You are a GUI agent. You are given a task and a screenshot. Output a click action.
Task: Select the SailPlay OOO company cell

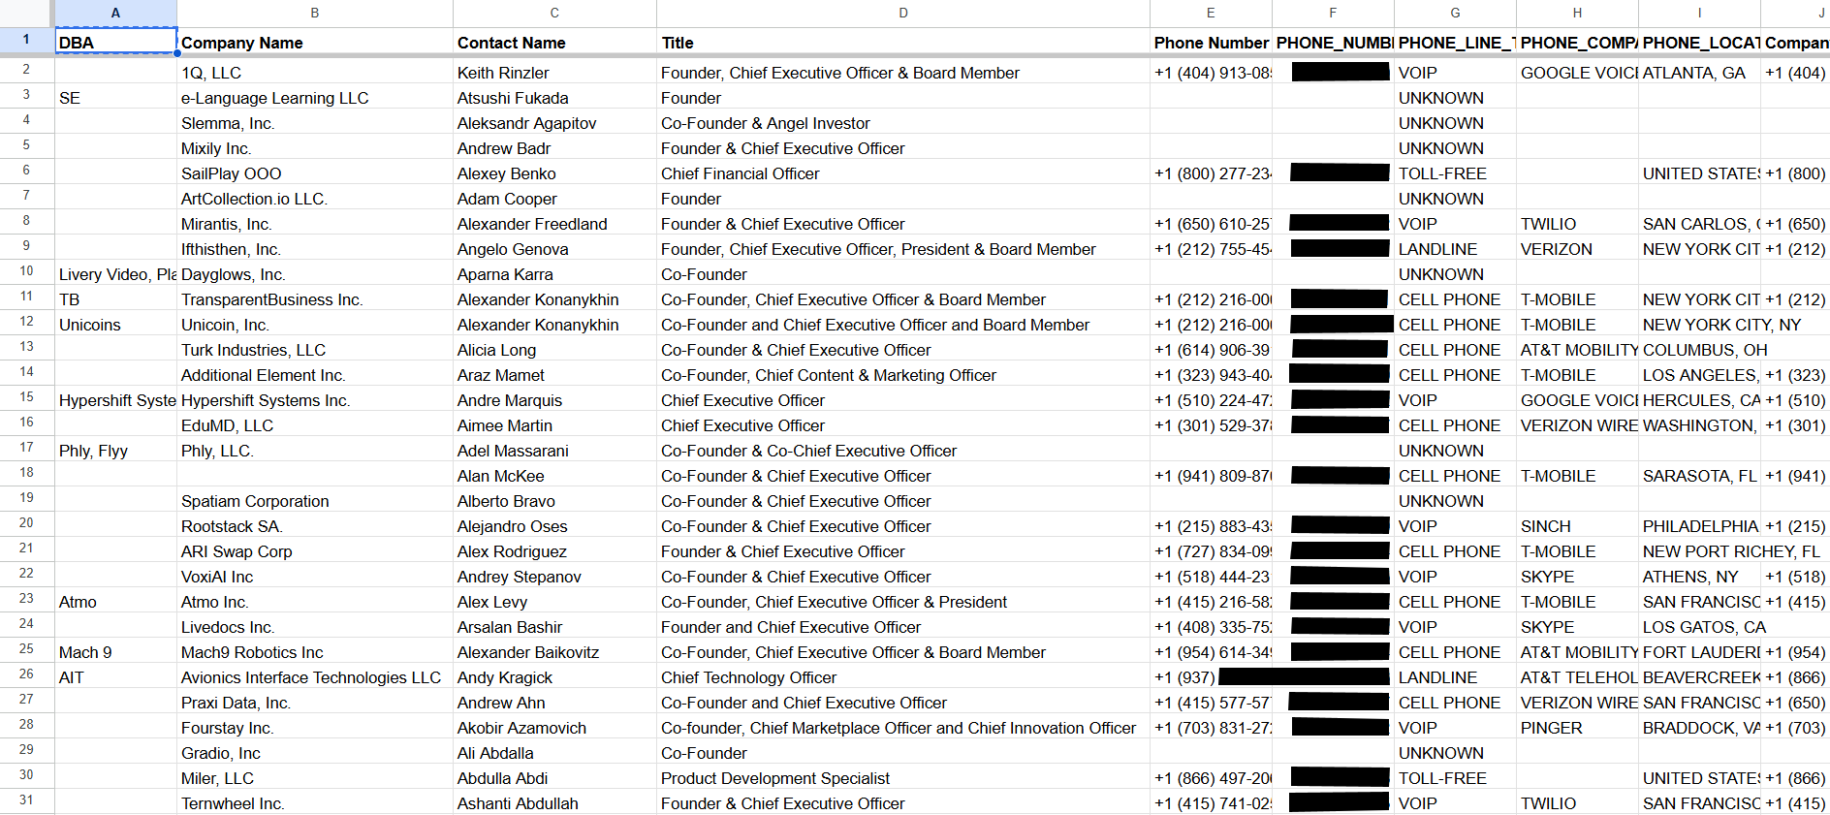[x=314, y=173]
